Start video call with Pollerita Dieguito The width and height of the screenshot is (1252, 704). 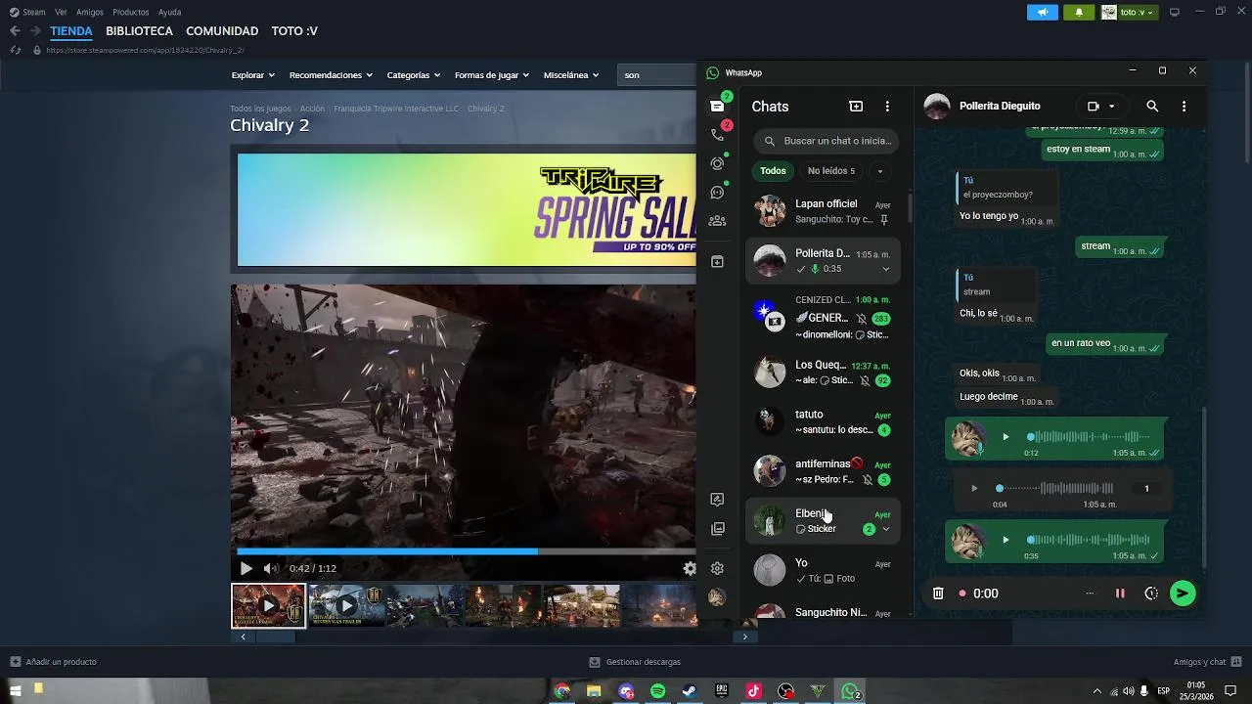click(x=1094, y=107)
